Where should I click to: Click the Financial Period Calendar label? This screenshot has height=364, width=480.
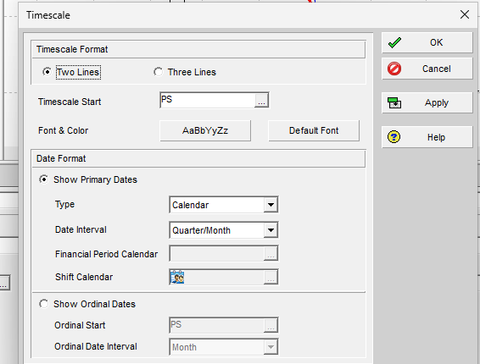[x=106, y=254]
